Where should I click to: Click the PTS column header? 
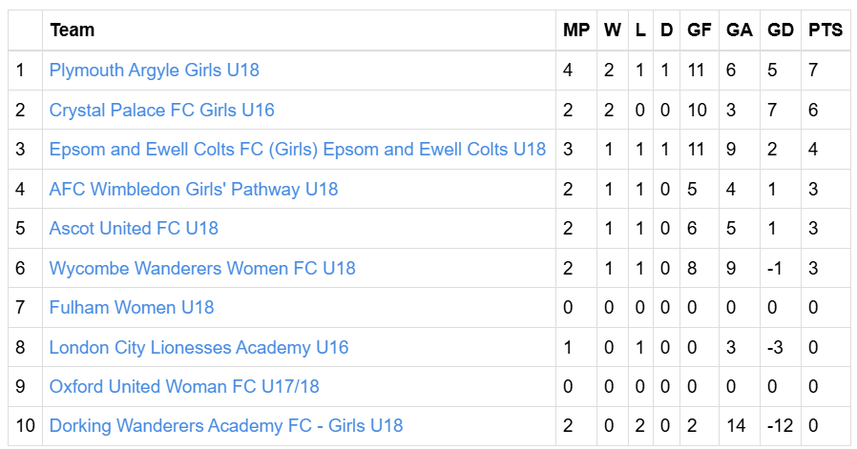(826, 31)
